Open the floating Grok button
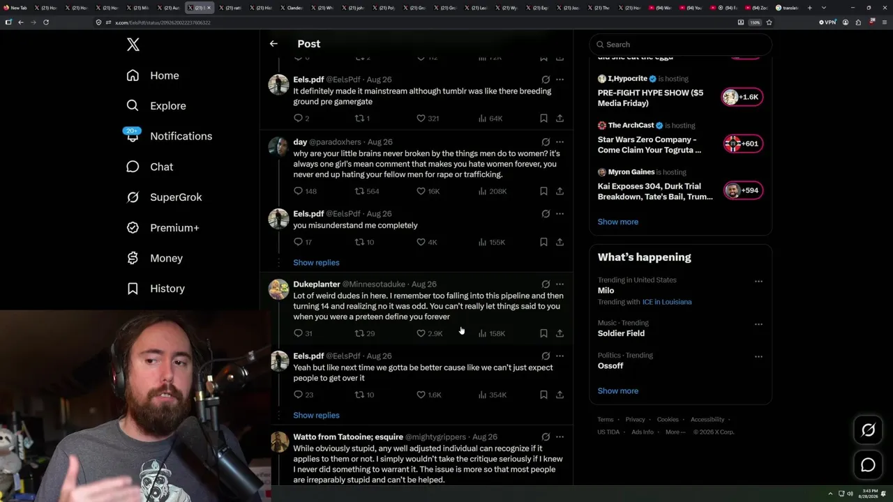The width and height of the screenshot is (893, 502). click(x=868, y=430)
